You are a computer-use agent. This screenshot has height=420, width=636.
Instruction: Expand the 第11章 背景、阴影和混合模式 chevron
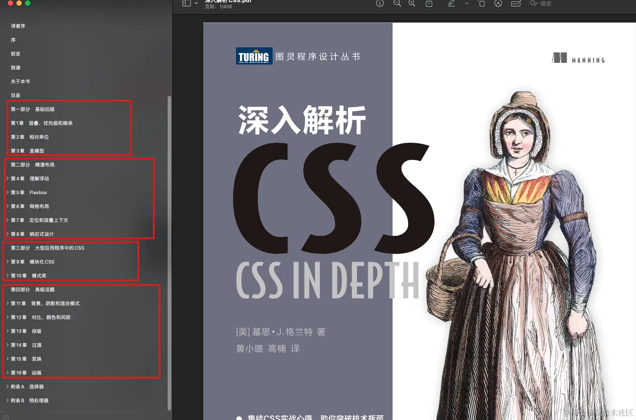click(x=7, y=303)
